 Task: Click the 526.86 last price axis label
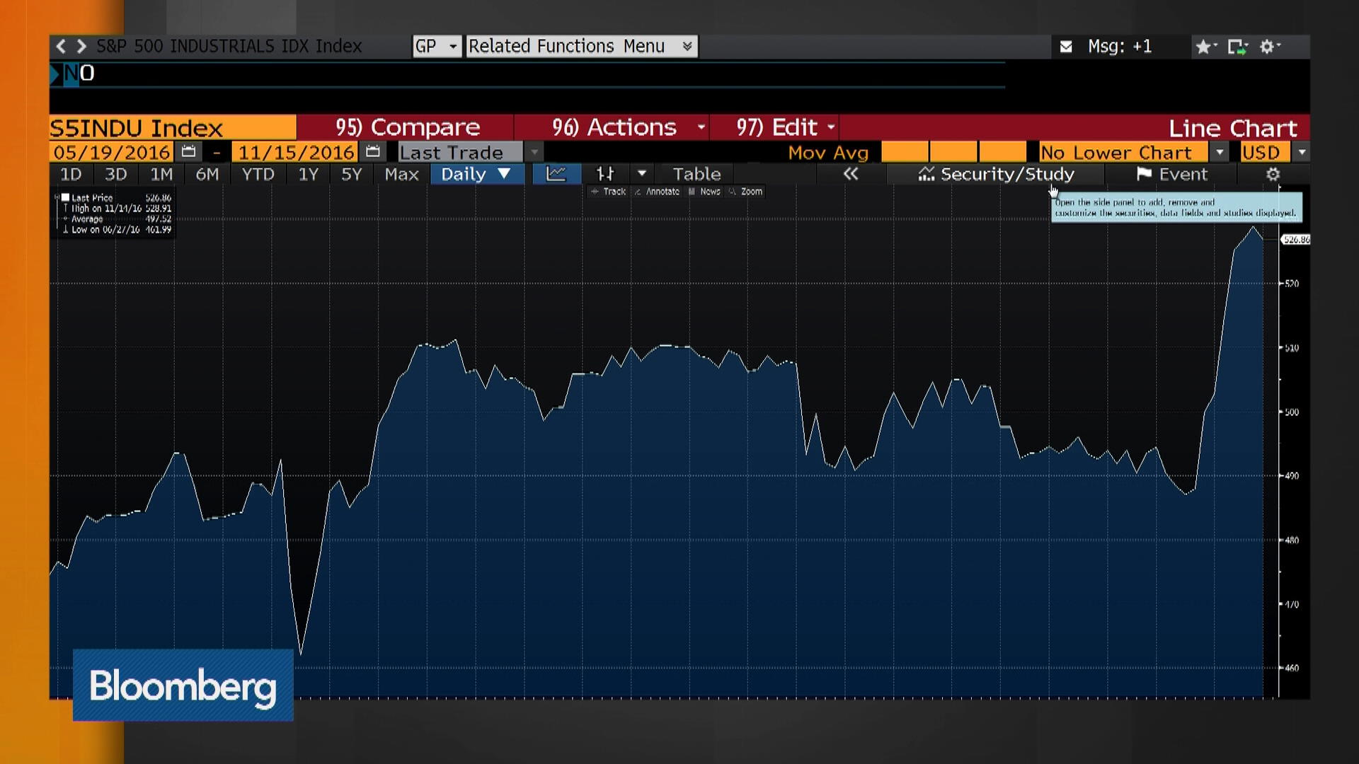[x=1296, y=240]
